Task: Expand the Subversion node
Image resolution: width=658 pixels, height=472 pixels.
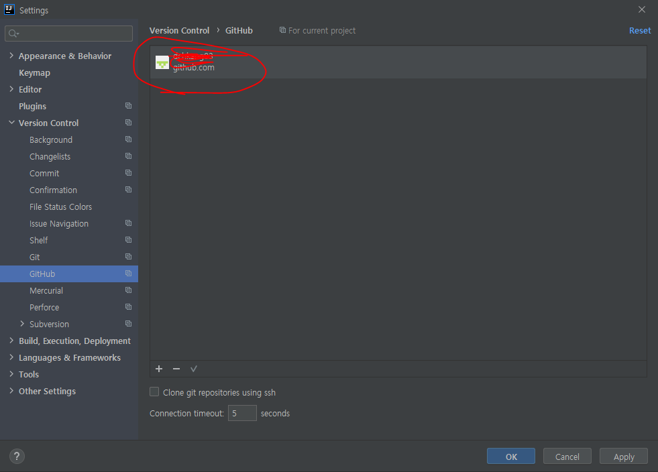Action: pos(22,324)
